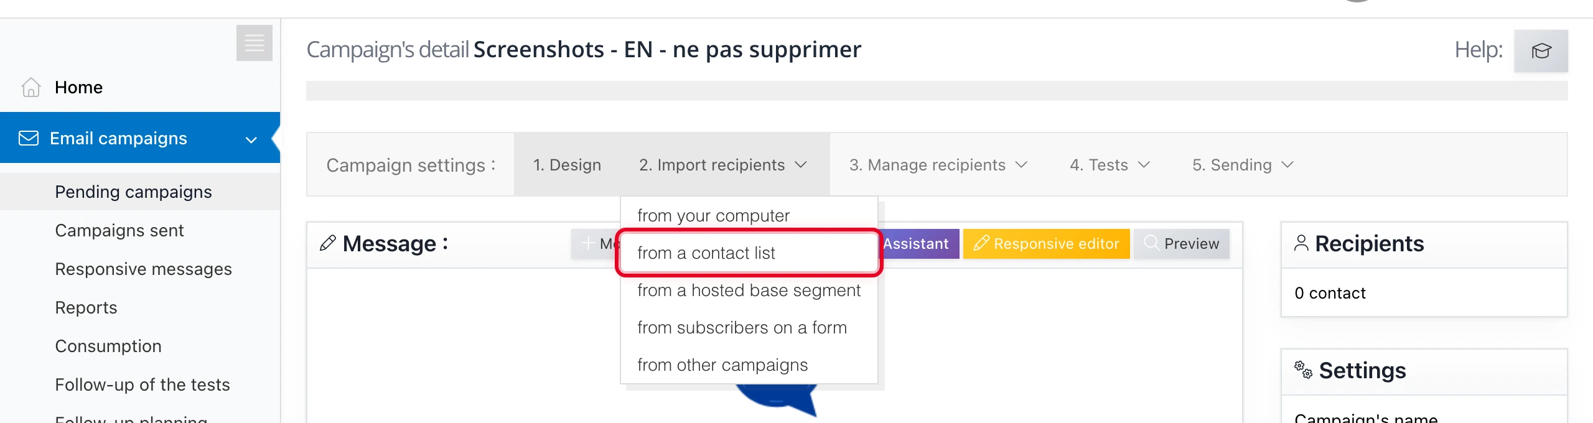
Task: Click the plus icon on the Message toolbar
Action: point(587,241)
